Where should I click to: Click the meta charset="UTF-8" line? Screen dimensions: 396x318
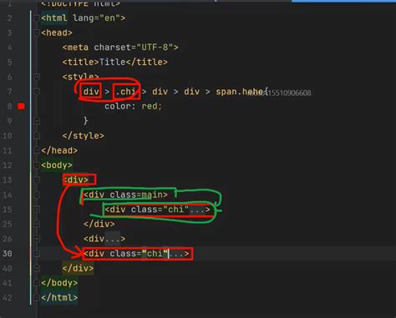point(120,48)
